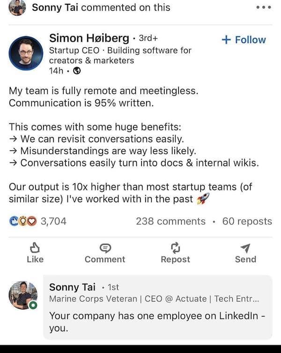Click the reaction emoji icons cluster
The height and width of the screenshot is (353, 281).
tap(23, 221)
